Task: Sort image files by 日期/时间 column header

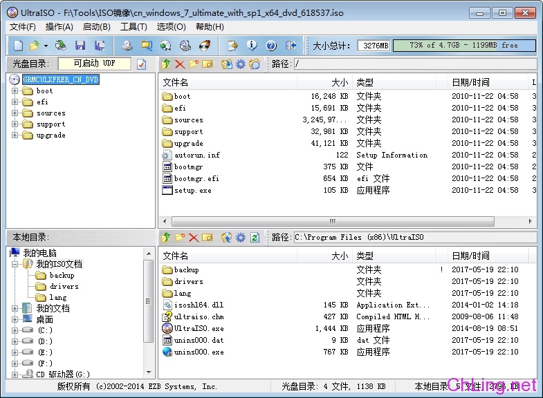Action: tap(487, 82)
